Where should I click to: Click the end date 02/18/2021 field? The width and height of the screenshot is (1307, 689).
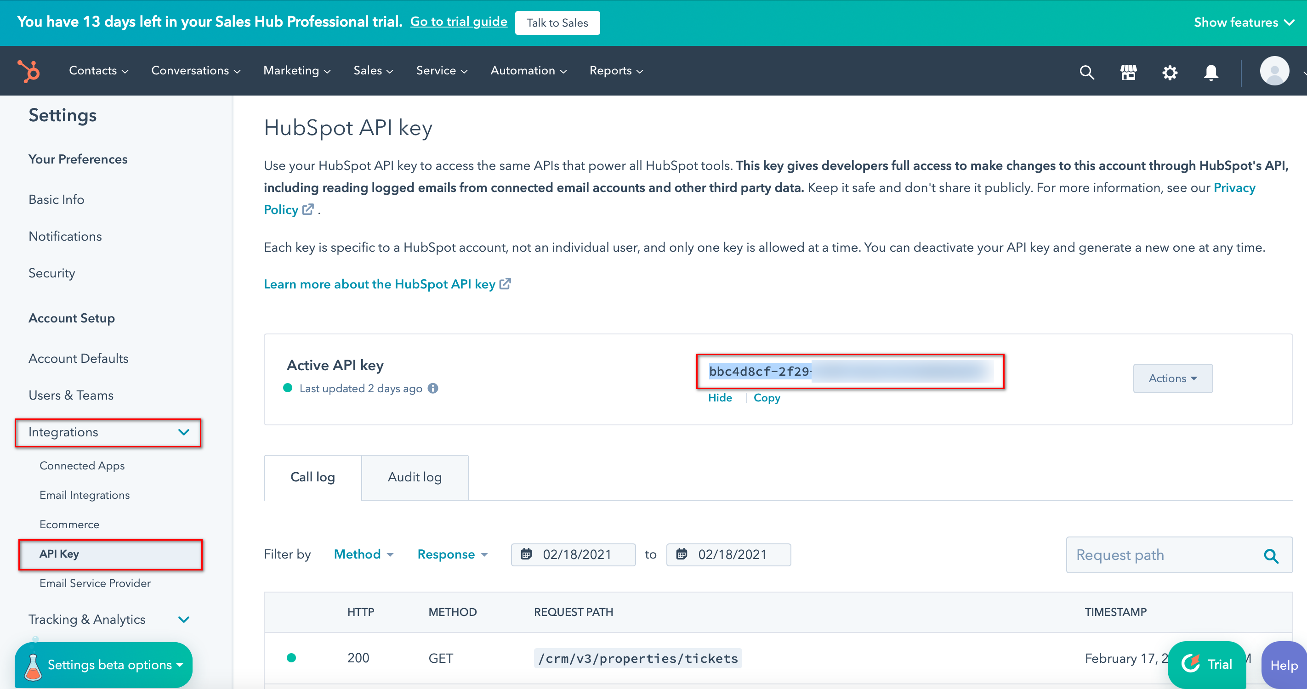point(728,555)
